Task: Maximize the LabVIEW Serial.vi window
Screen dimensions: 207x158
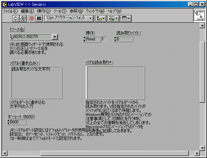Action: [x=196, y=4]
